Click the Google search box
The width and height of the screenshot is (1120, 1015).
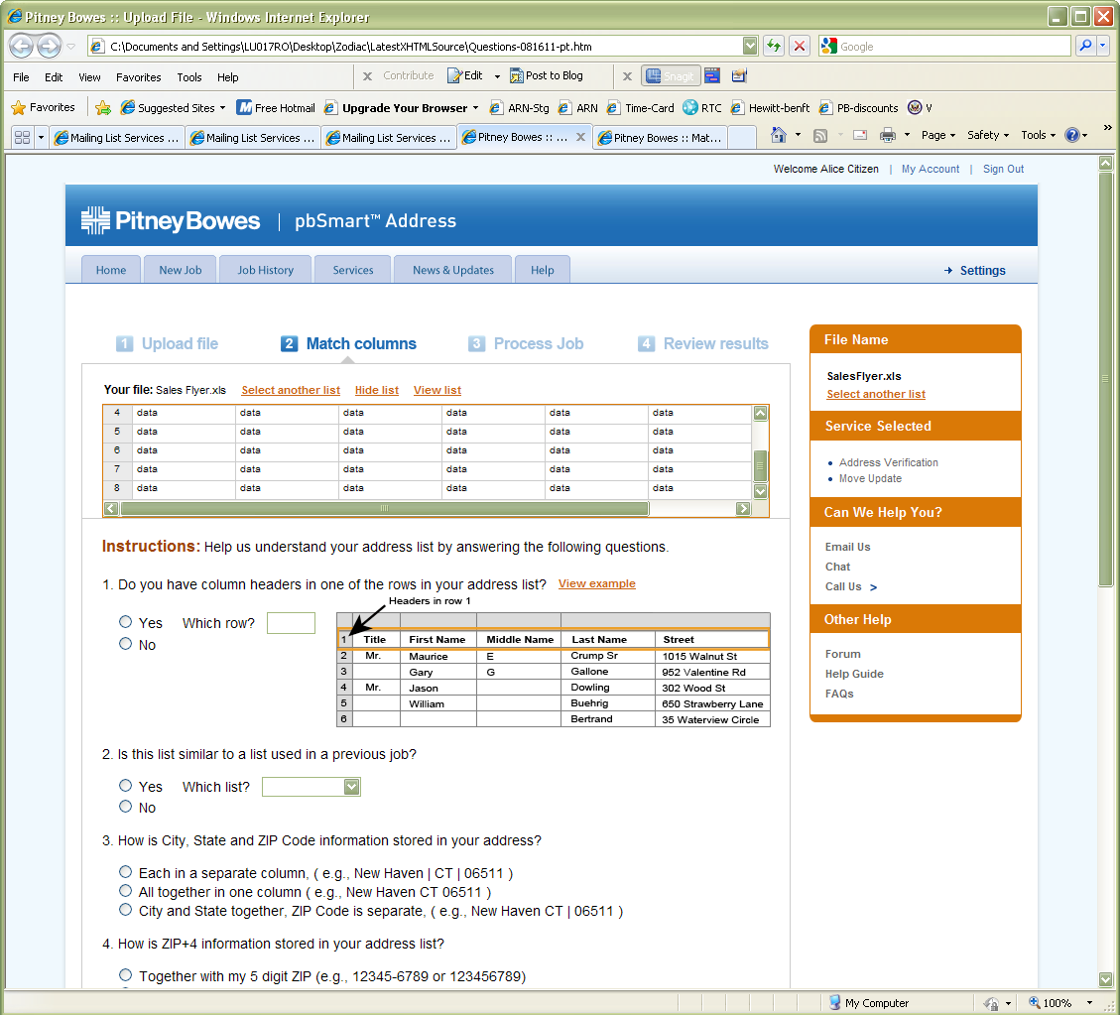[944, 47]
